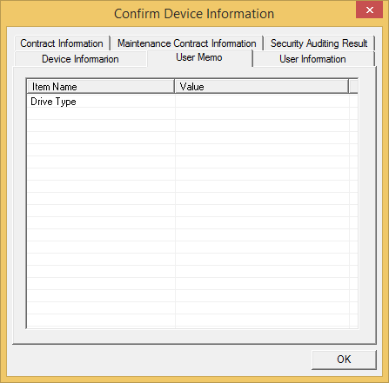Screen dimensions: 389x383
Task: Select the Security Auditing Result tab
Action: pos(319,43)
